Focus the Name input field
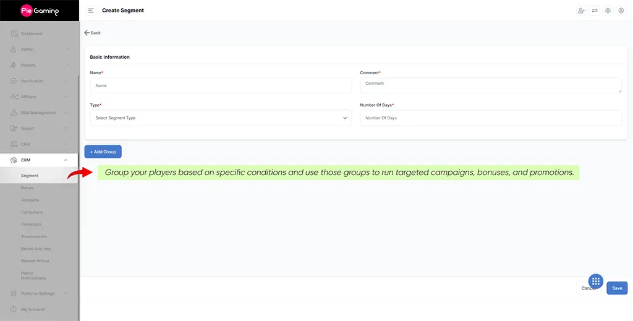 click(221, 85)
